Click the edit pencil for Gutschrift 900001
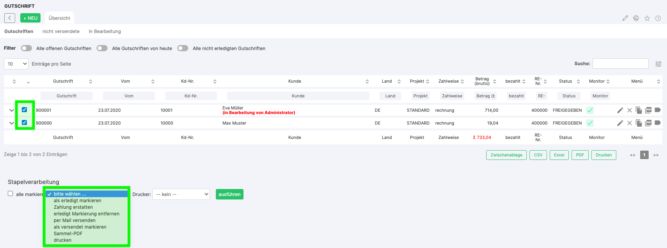This screenshot has width=667, height=248. pos(620,110)
